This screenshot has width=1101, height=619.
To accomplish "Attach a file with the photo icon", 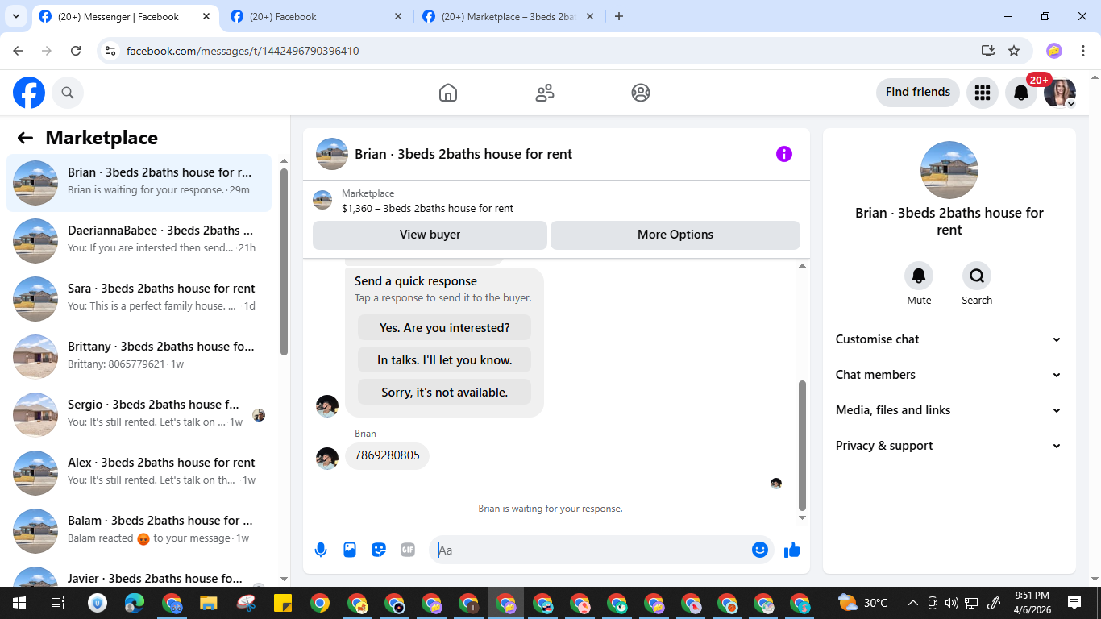I will (350, 550).
